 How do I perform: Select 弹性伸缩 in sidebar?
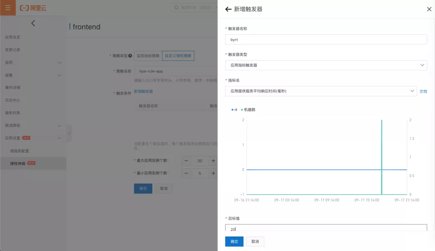pyautogui.click(x=33, y=163)
